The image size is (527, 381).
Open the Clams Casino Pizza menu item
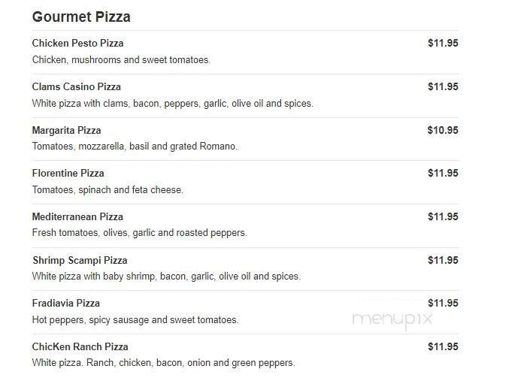pos(76,86)
